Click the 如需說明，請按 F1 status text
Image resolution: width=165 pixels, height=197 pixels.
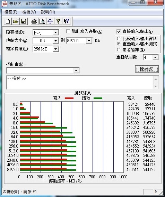point(20,192)
